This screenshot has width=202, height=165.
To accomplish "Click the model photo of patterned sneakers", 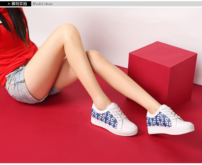I will pos(101,85).
